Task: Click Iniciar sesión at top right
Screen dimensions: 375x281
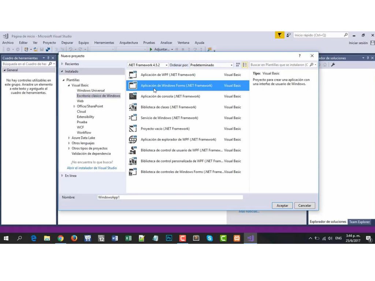Action: (x=358, y=43)
